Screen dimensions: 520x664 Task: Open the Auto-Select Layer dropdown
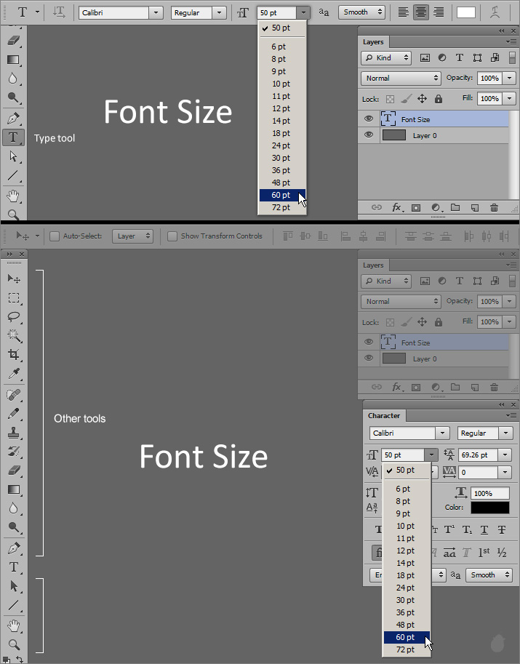coord(135,236)
